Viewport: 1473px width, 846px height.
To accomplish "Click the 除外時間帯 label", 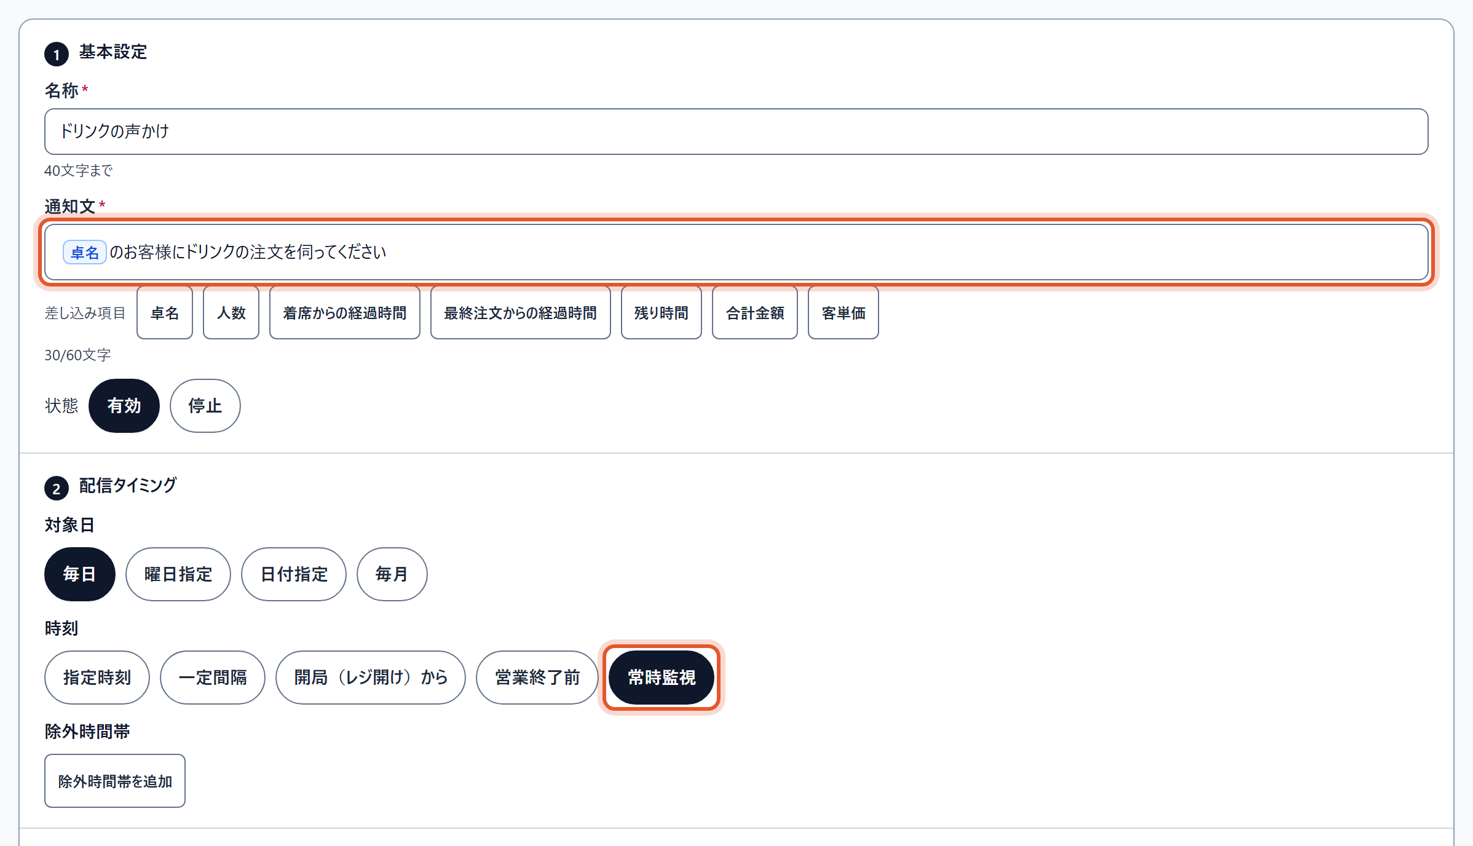I will [87, 732].
